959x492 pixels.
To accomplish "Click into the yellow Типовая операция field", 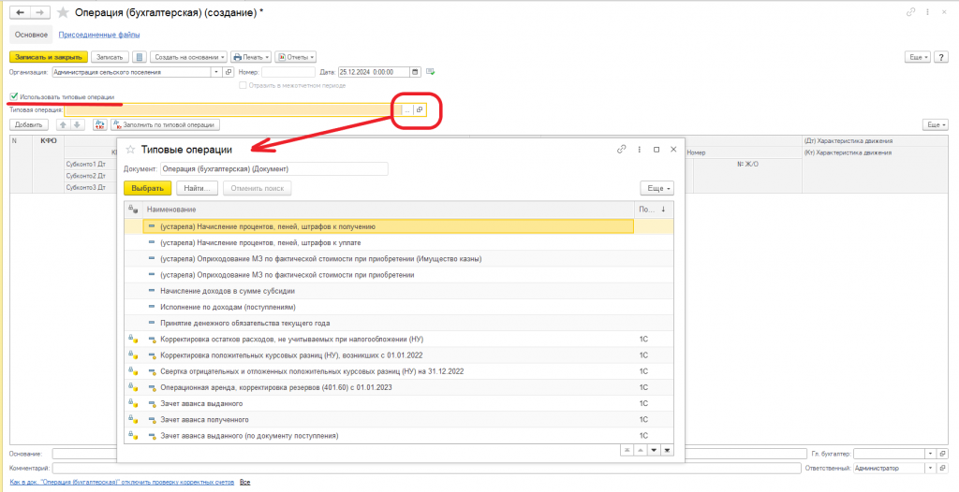I will 233,110.
